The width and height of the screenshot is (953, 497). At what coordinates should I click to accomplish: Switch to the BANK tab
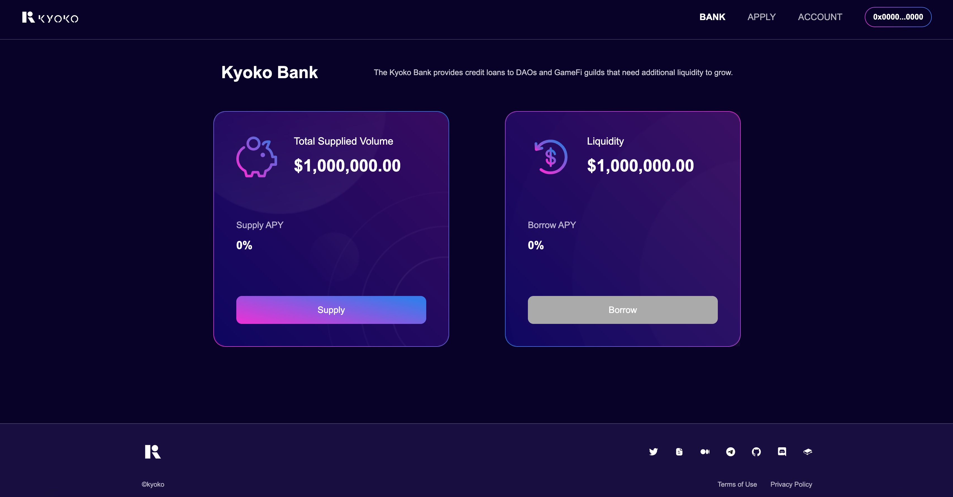pyautogui.click(x=712, y=17)
